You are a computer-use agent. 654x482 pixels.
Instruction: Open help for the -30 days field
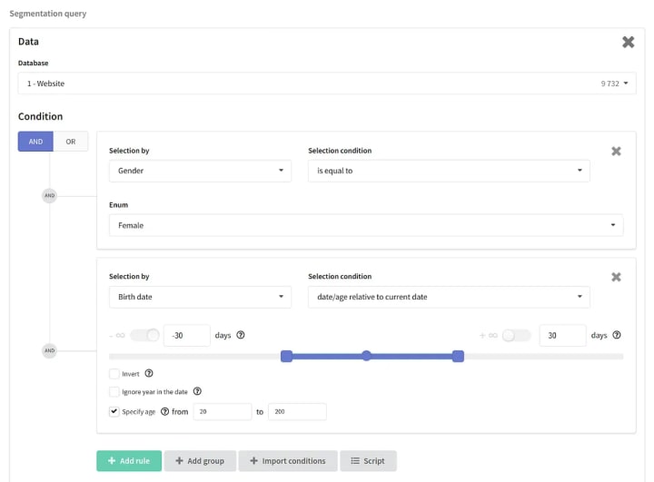pos(241,335)
